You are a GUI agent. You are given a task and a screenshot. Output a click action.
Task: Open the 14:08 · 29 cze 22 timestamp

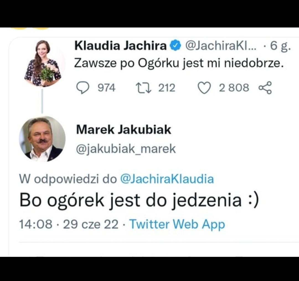(69, 224)
